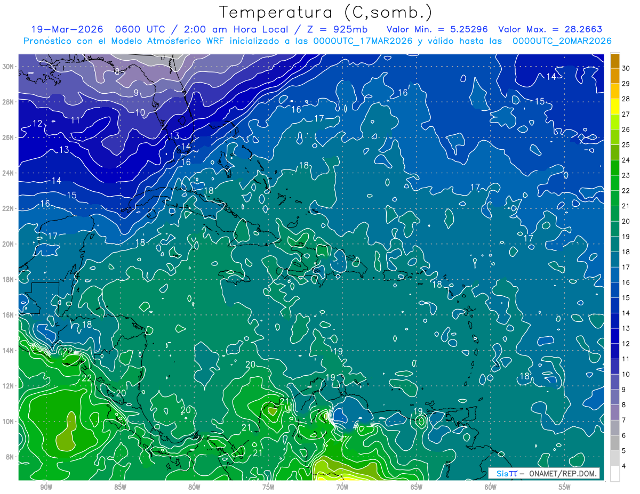Click the '6' tick on the color scale

click(624, 435)
